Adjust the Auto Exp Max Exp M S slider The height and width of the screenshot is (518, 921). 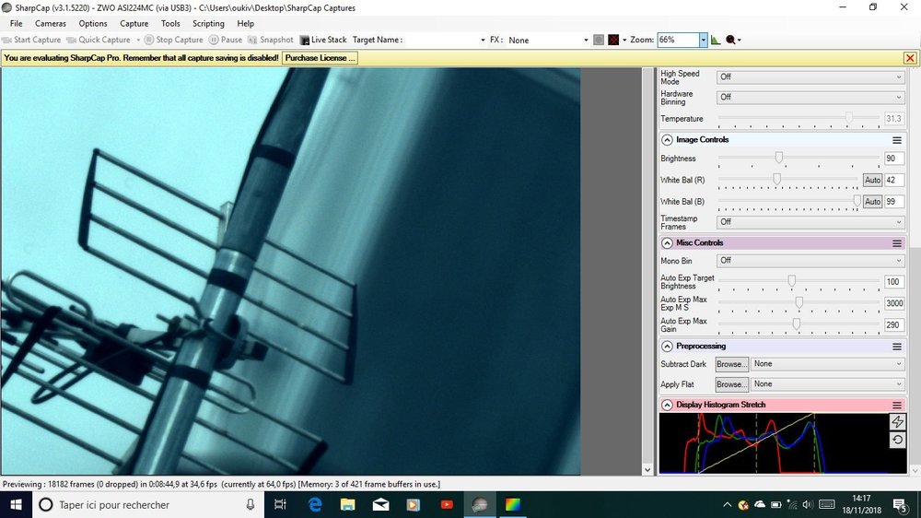[x=799, y=302]
